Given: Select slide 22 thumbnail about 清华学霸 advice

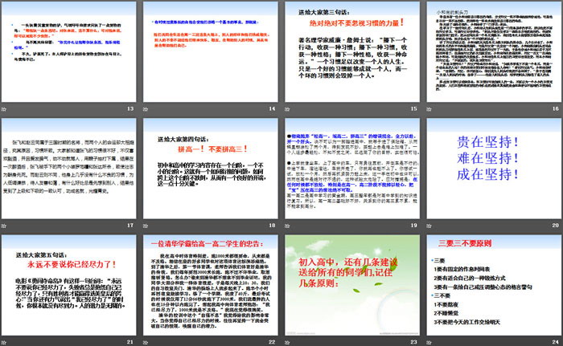Looking at the screenshot, I should pyautogui.click(x=211, y=286).
